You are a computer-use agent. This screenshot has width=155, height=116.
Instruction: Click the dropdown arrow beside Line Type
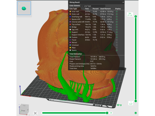(82, 6)
